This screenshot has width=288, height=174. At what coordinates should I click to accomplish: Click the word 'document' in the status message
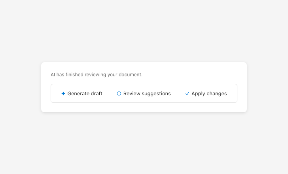tap(130, 75)
